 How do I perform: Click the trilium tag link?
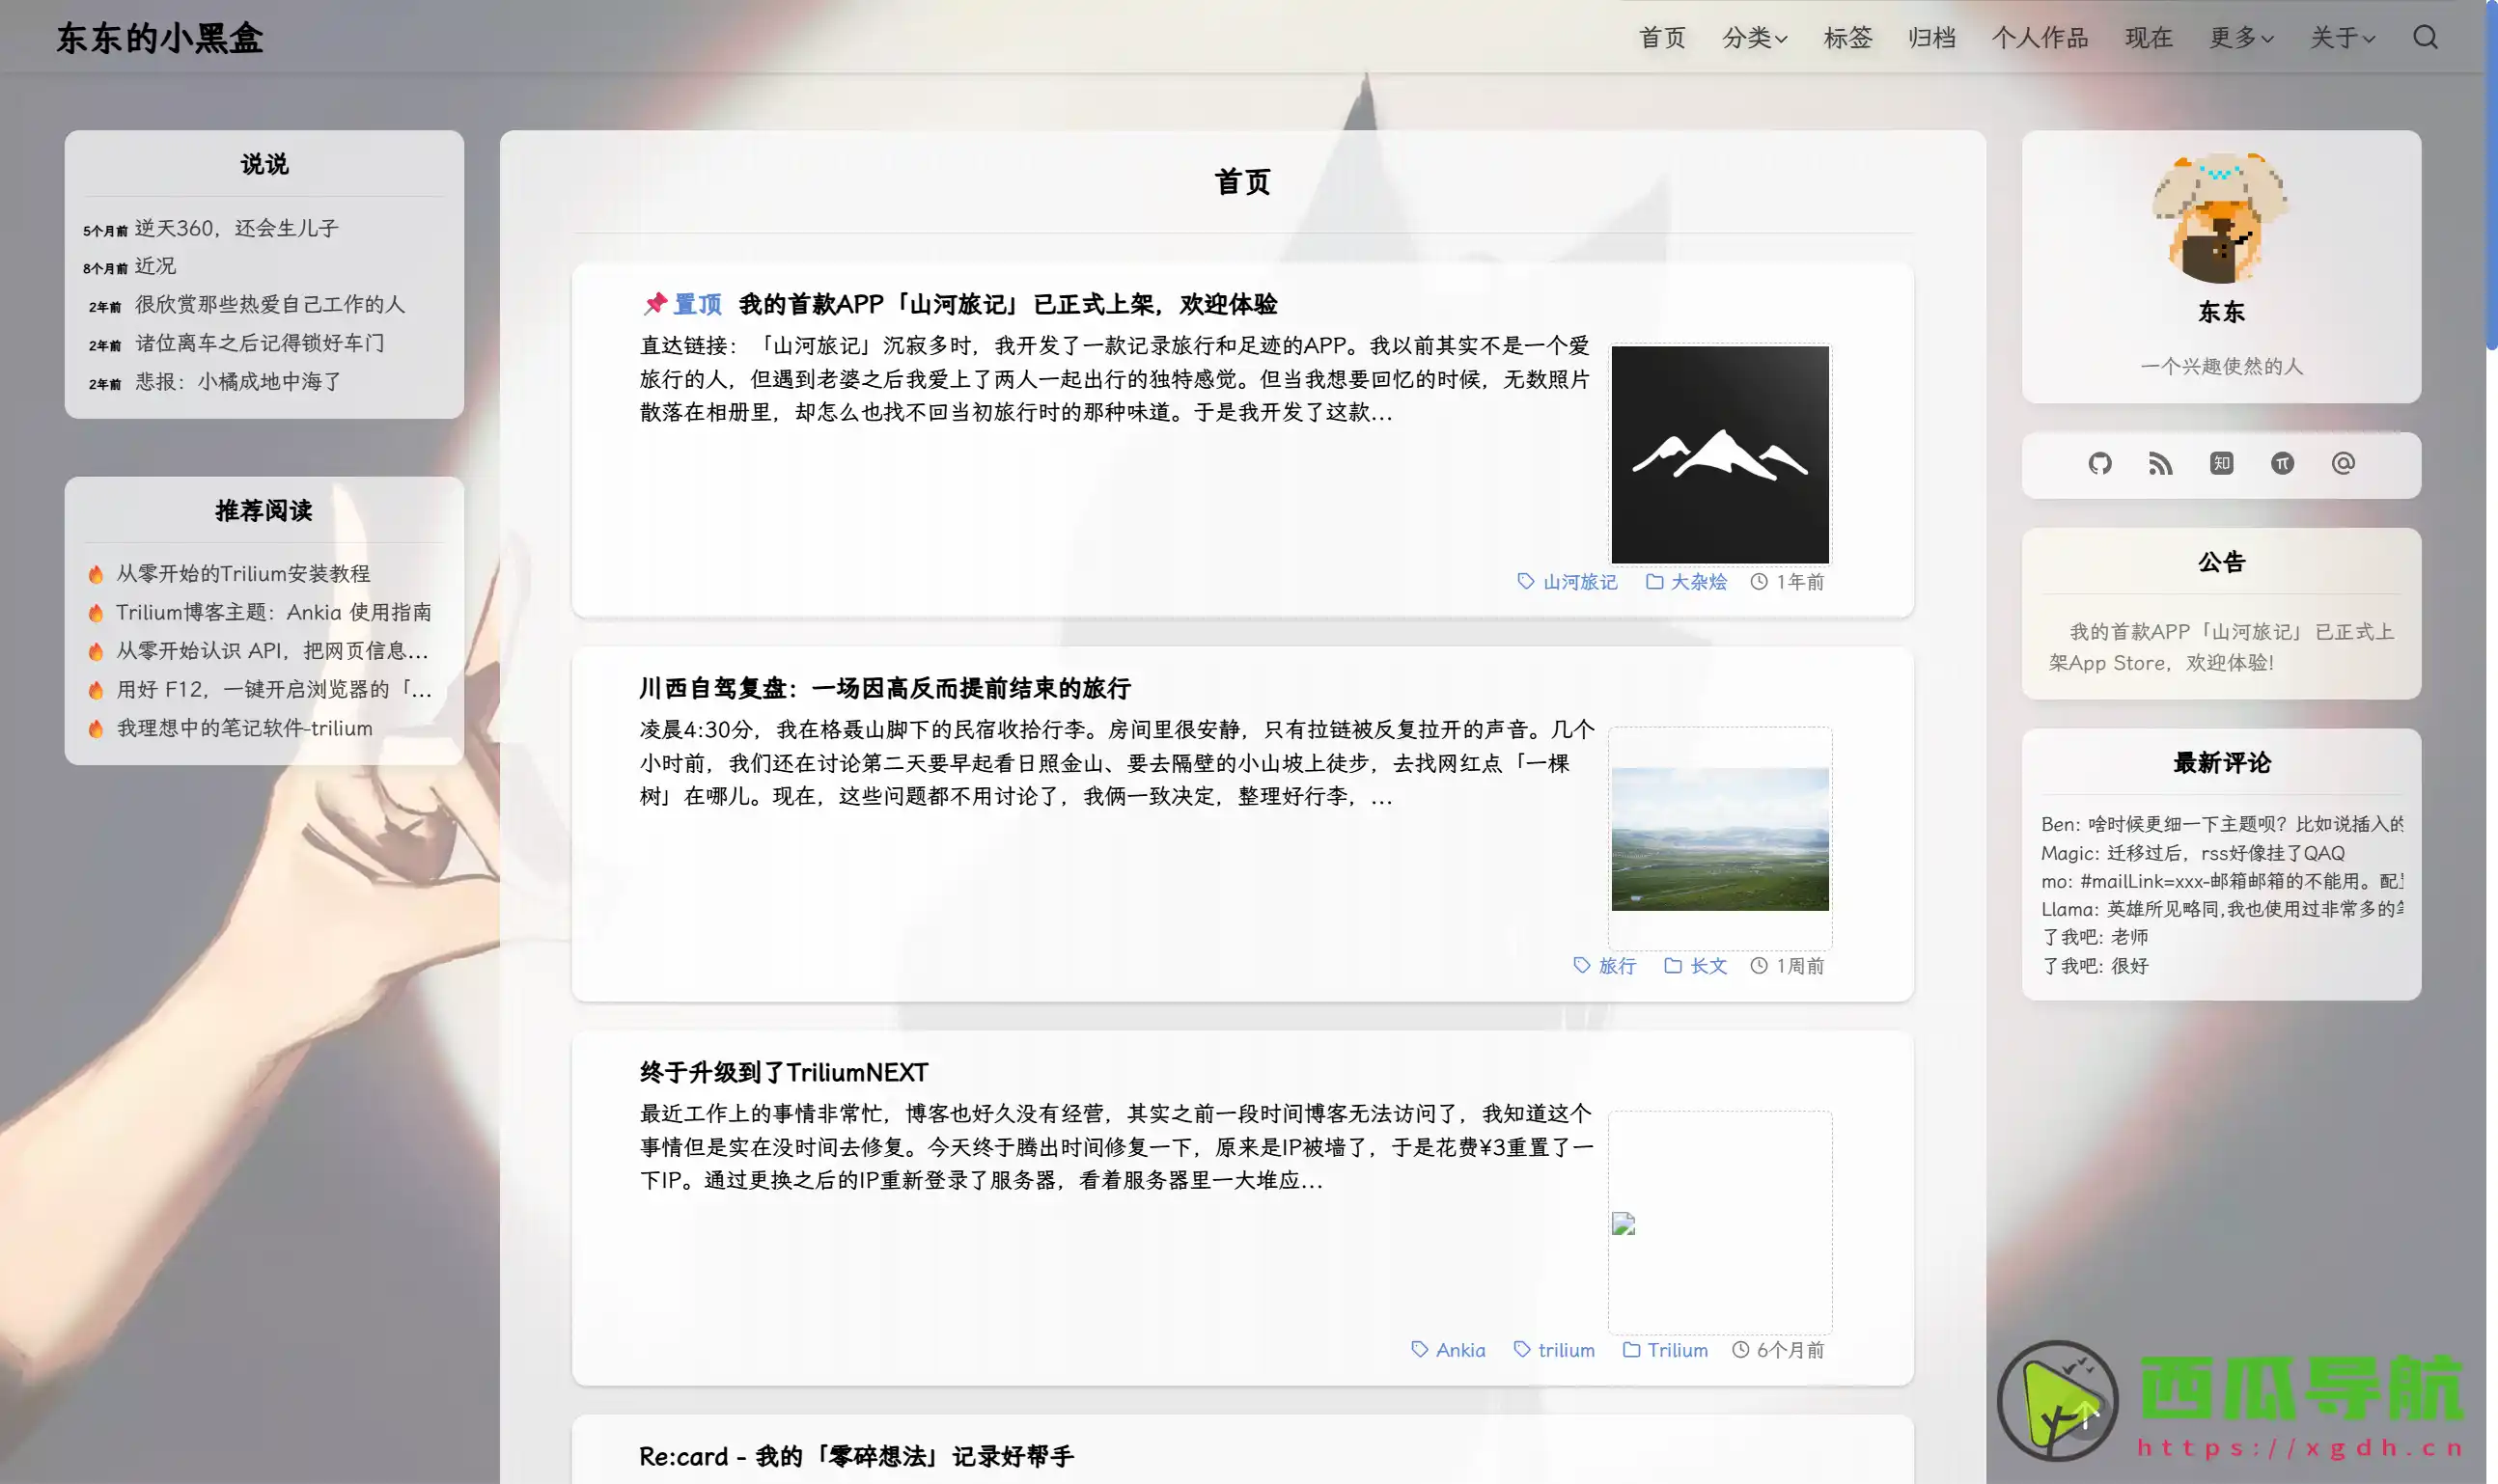pyautogui.click(x=1566, y=1350)
